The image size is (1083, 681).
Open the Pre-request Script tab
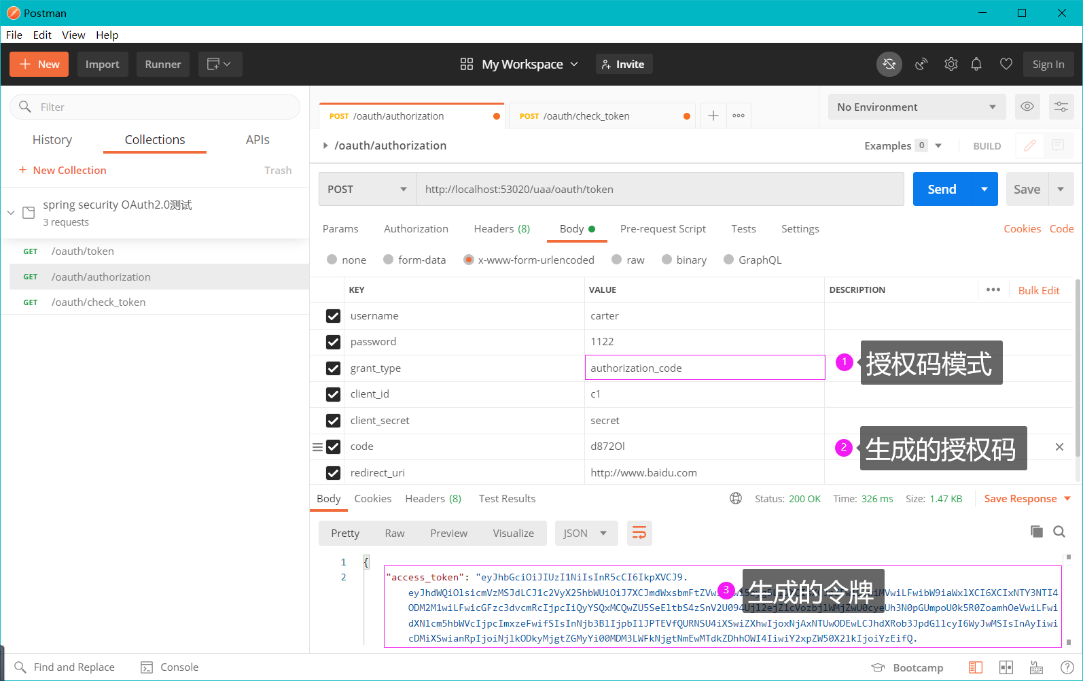pos(663,229)
